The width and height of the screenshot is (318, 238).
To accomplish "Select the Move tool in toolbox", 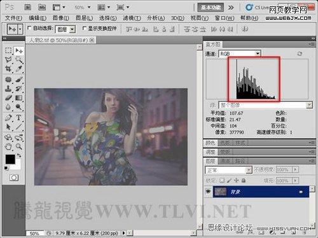I will tap(19, 51).
